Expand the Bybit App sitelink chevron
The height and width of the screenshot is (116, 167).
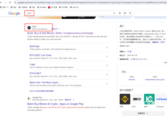pos(107,47)
